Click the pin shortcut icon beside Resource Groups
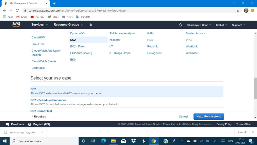 (x=91, y=25)
